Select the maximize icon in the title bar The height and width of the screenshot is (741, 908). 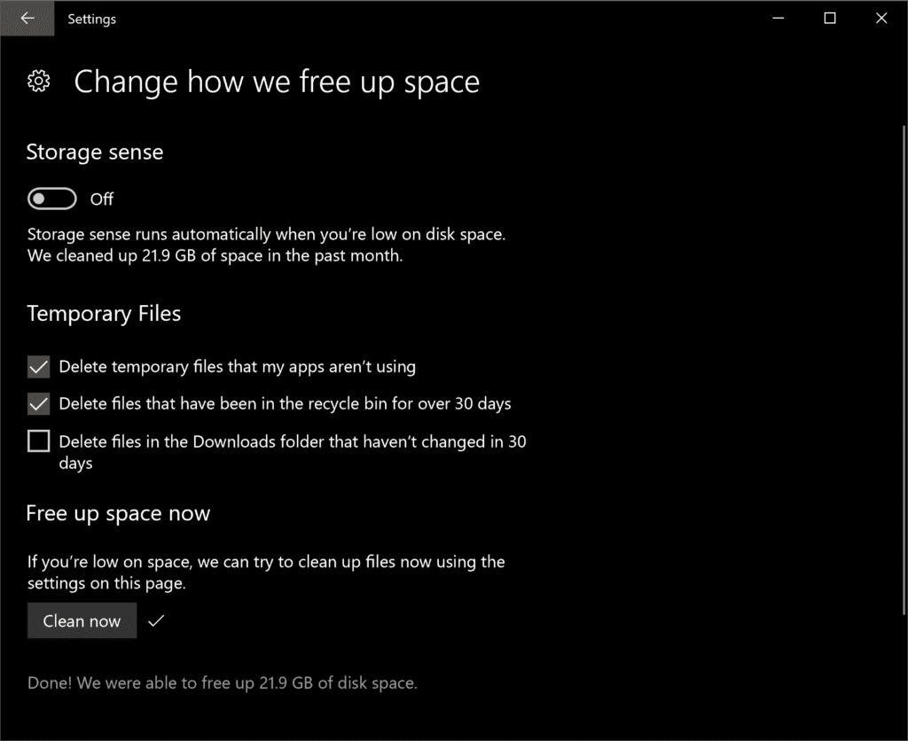pyautogui.click(x=829, y=18)
